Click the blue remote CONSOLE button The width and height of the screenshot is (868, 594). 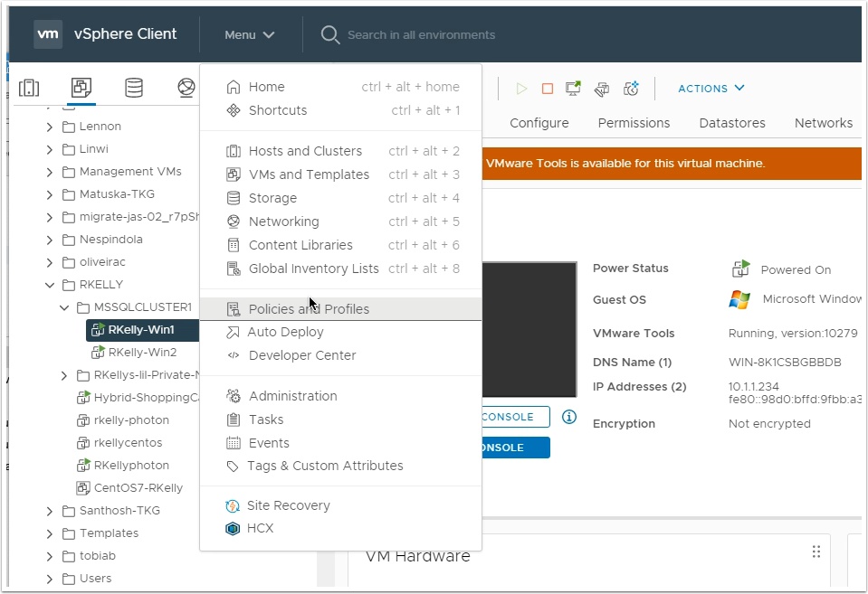click(516, 448)
